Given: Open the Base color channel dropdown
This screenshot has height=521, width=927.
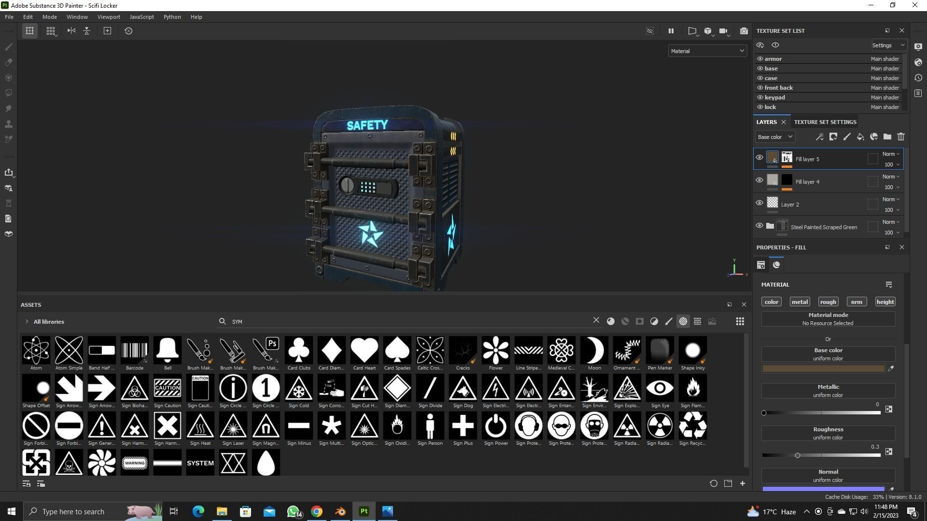Looking at the screenshot, I should point(774,137).
